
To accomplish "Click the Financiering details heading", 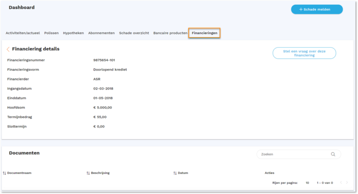I will point(35,49).
